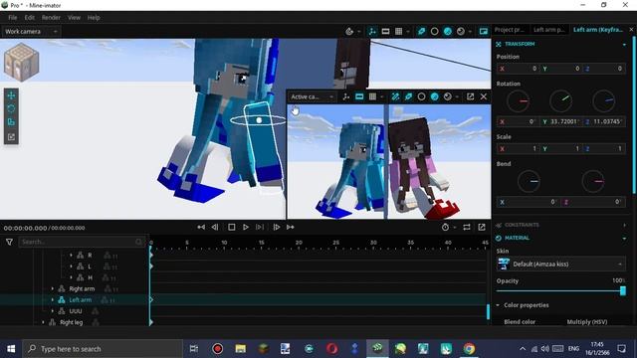Select the Move tool in viewport sidebar
Screen dimensions: 637x358
[x=11, y=95]
